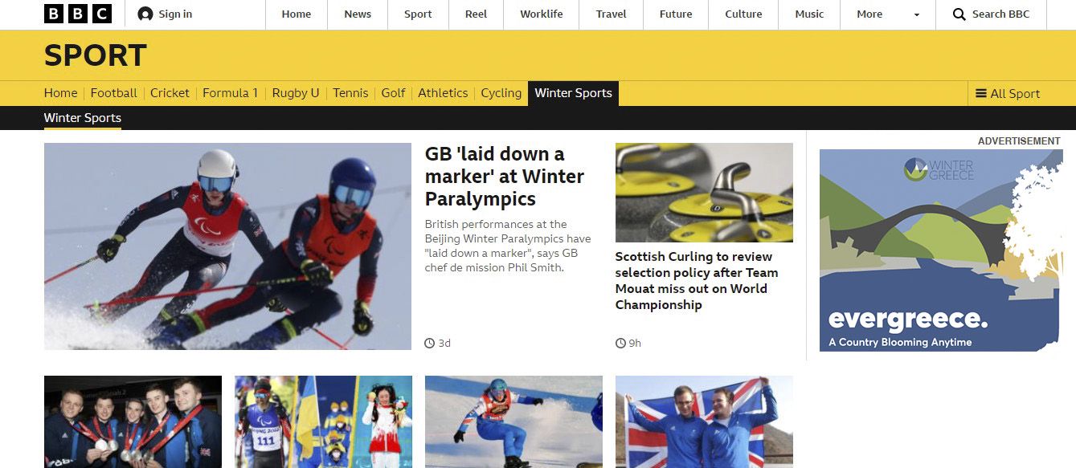The image size is (1076, 468).
Task: Click the BBC logo
Action: [x=78, y=14]
